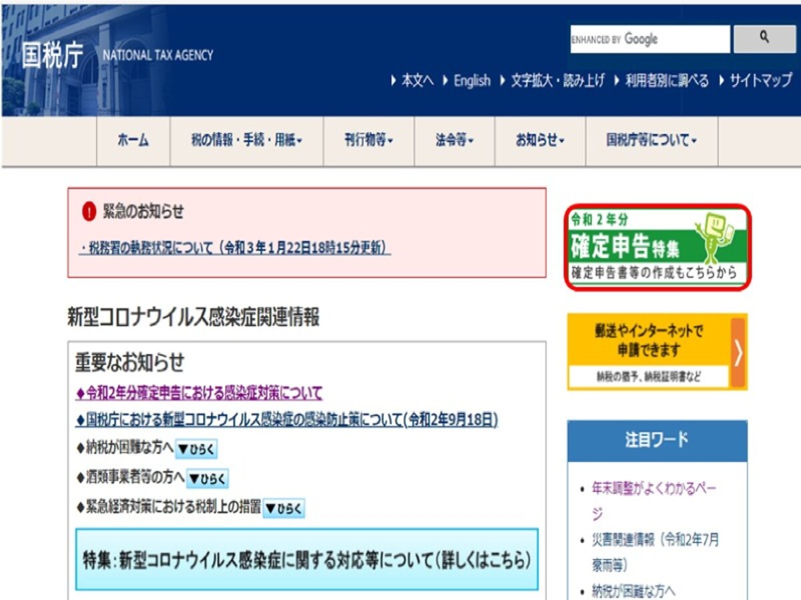
Task: Expand ひらく next to 緊急経済対策における税制上の措置
Action: [x=284, y=508]
